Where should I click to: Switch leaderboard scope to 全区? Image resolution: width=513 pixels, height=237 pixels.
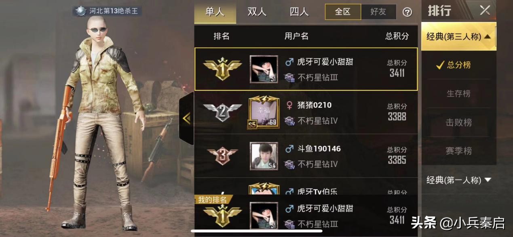pyautogui.click(x=343, y=12)
